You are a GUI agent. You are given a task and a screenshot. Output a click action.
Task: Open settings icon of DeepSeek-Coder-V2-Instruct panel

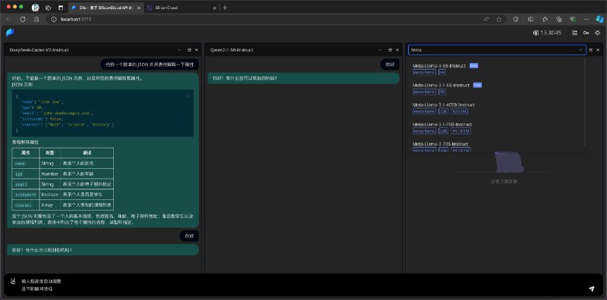(189, 50)
